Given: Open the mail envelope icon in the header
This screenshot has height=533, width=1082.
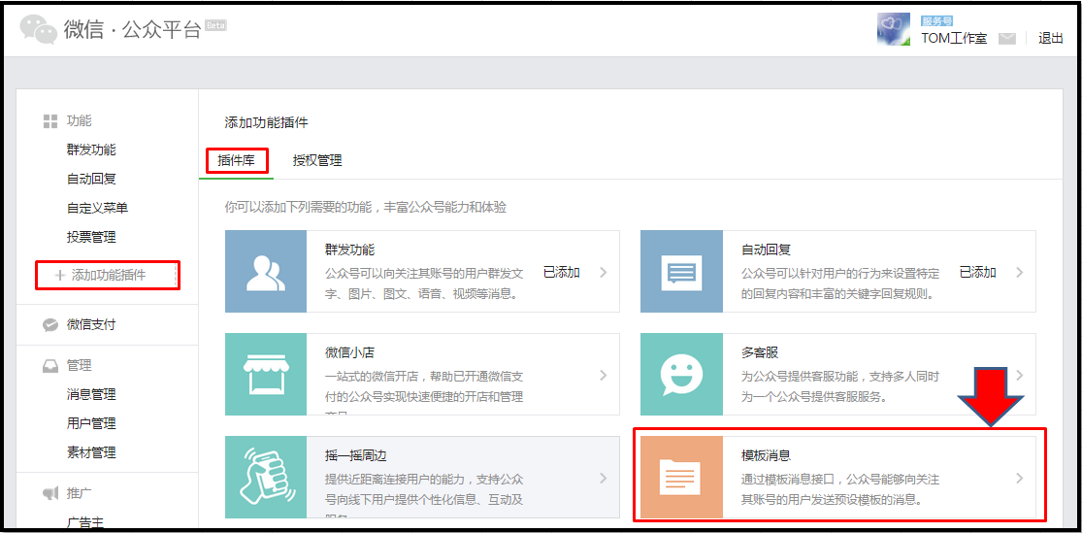Looking at the screenshot, I should coord(1007,39).
